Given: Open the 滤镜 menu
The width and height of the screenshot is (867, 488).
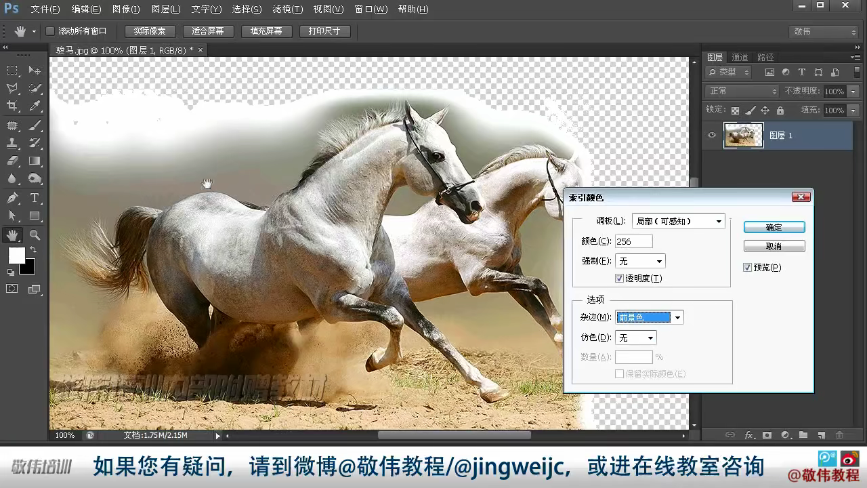Looking at the screenshot, I should [x=288, y=9].
